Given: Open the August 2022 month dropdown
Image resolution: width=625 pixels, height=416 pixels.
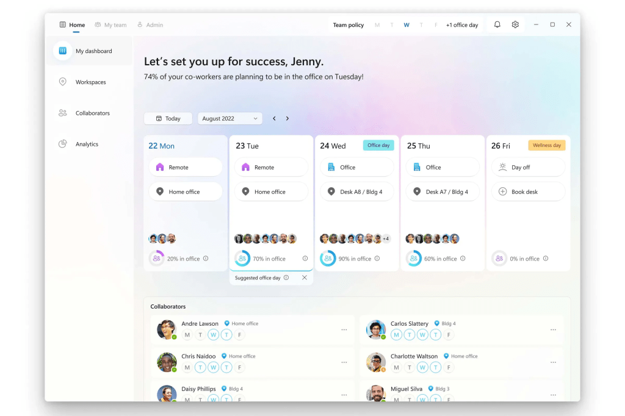Looking at the screenshot, I should (230, 118).
